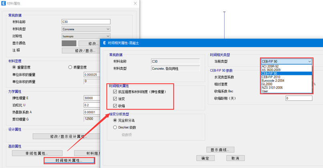The height and width of the screenshot is (168, 323).
Task: Toggle the 抗压强度和材料刚度 checkbox
Action: [x=115, y=92]
